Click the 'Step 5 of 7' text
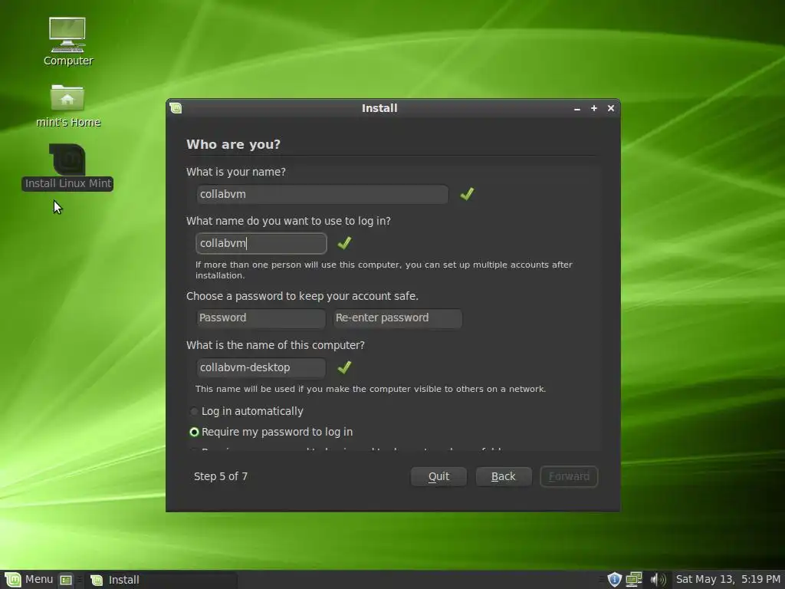 [221, 476]
